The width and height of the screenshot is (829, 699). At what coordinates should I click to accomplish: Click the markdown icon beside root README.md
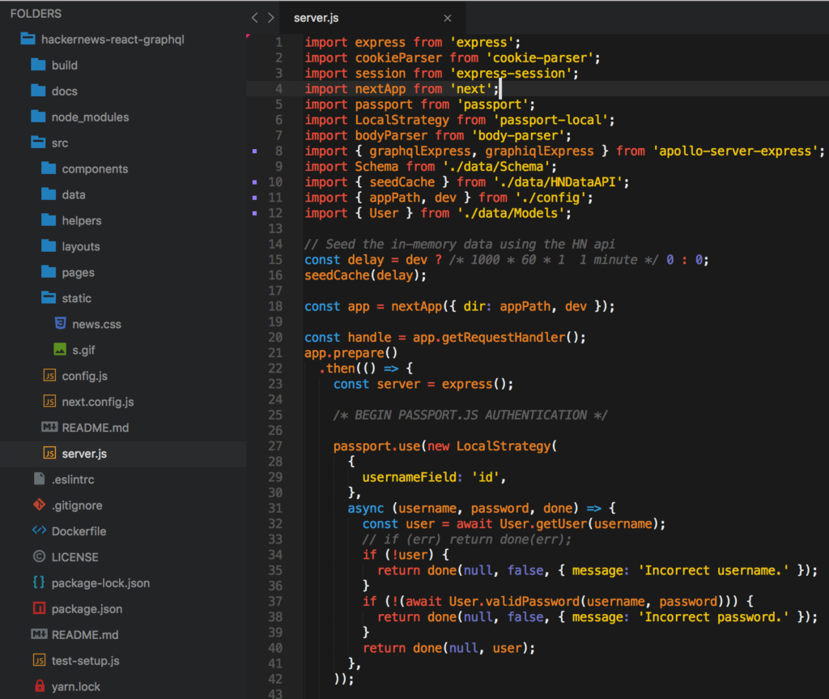point(38,634)
